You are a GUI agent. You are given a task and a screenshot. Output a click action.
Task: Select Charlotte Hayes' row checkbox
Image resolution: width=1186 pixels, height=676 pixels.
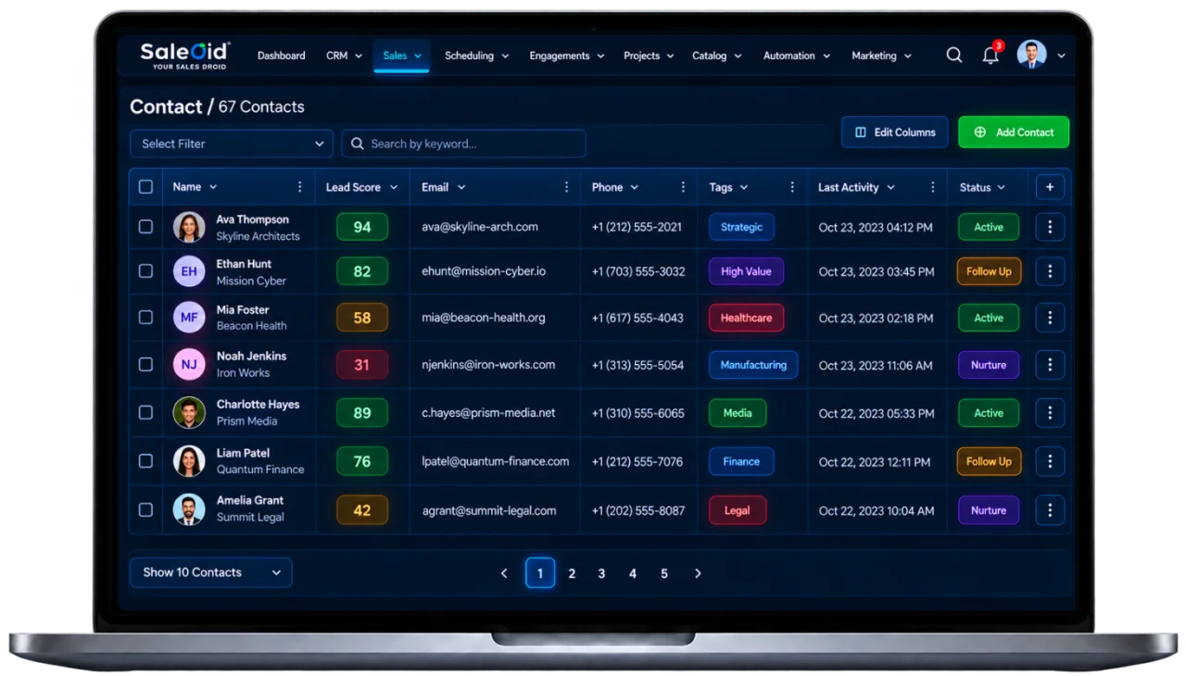click(145, 412)
